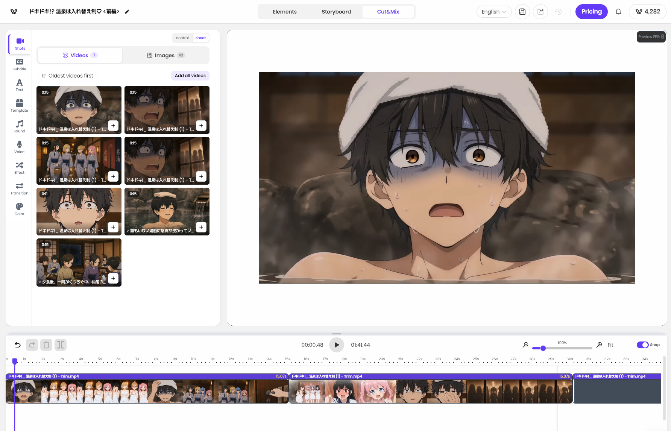
Task: Toggle the Snap switch
Action: (x=642, y=345)
